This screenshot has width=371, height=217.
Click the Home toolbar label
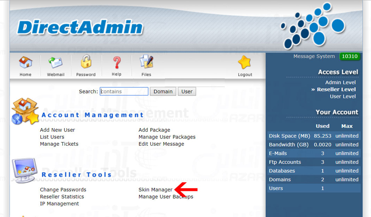(x=26, y=75)
